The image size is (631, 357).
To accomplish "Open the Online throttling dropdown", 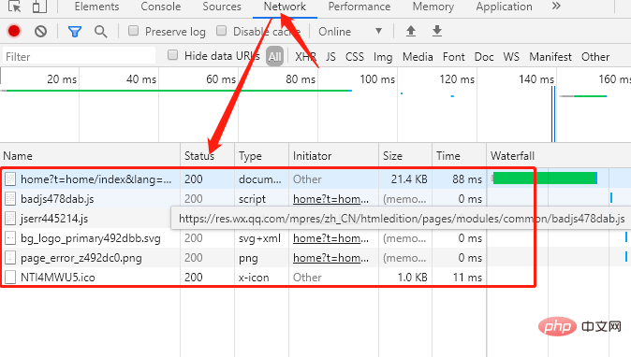I will tap(350, 32).
